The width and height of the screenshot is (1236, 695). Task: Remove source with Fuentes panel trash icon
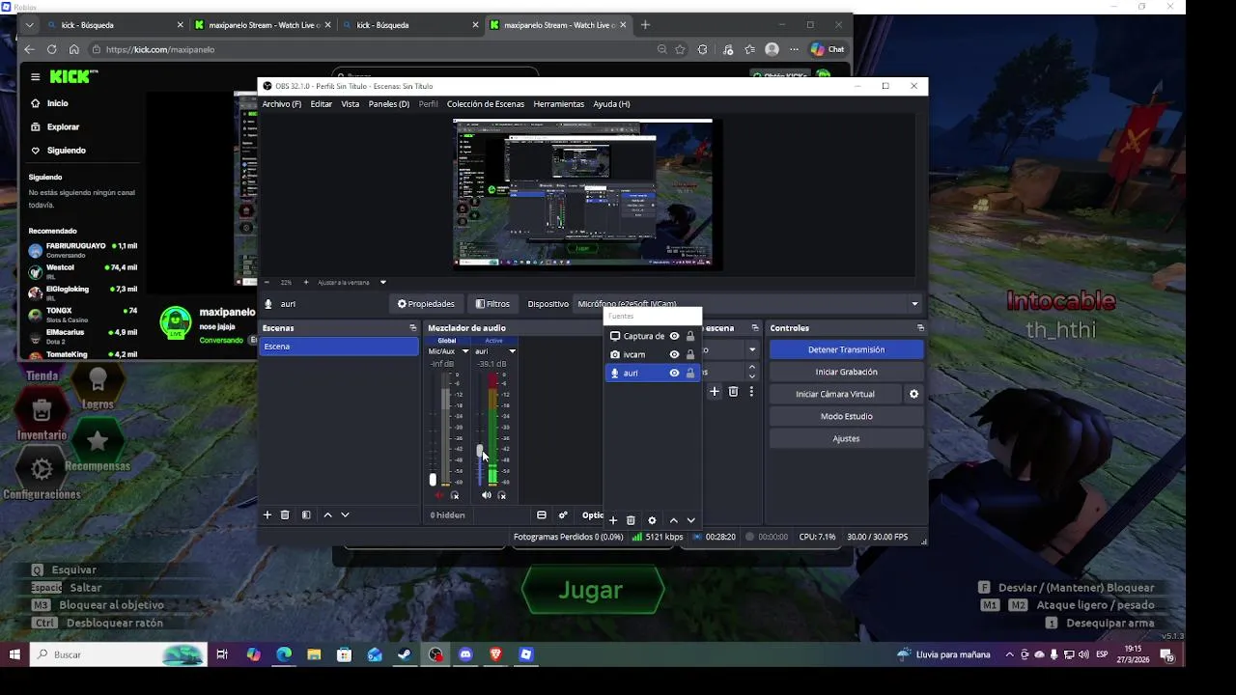click(x=631, y=520)
